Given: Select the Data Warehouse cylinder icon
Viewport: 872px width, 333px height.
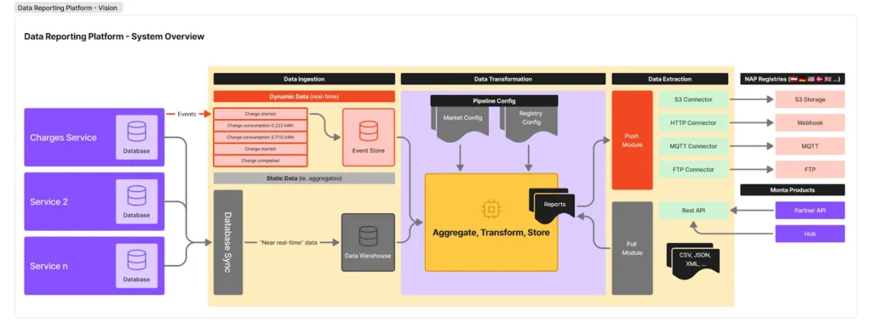Looking at the screenshot, I should (368, 236).
